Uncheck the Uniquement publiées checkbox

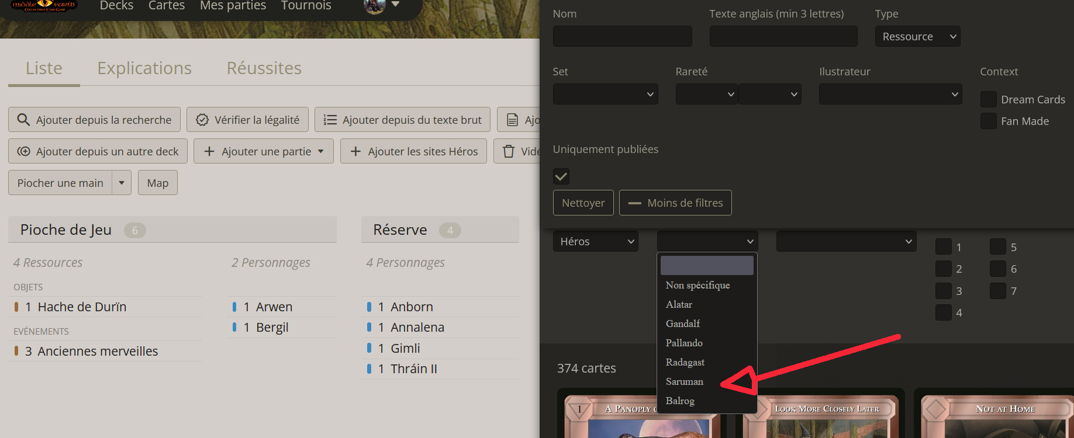click(x=561, y=176)
